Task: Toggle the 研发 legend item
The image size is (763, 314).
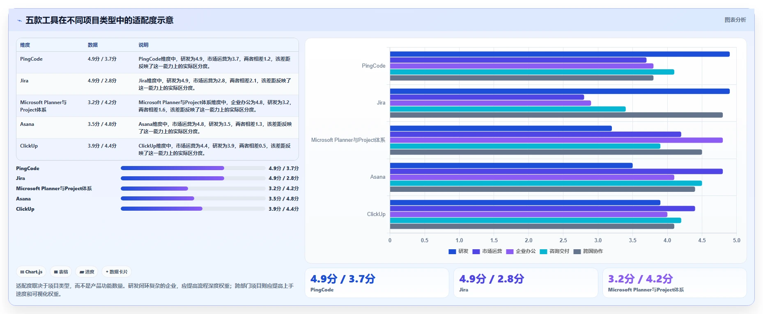Action: coord(458,251)
